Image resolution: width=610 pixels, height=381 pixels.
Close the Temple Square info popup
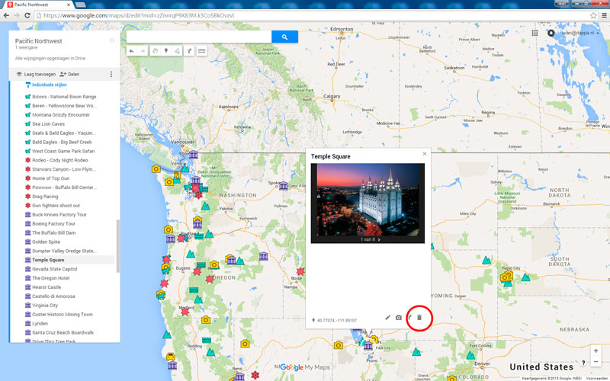(425, 154)
